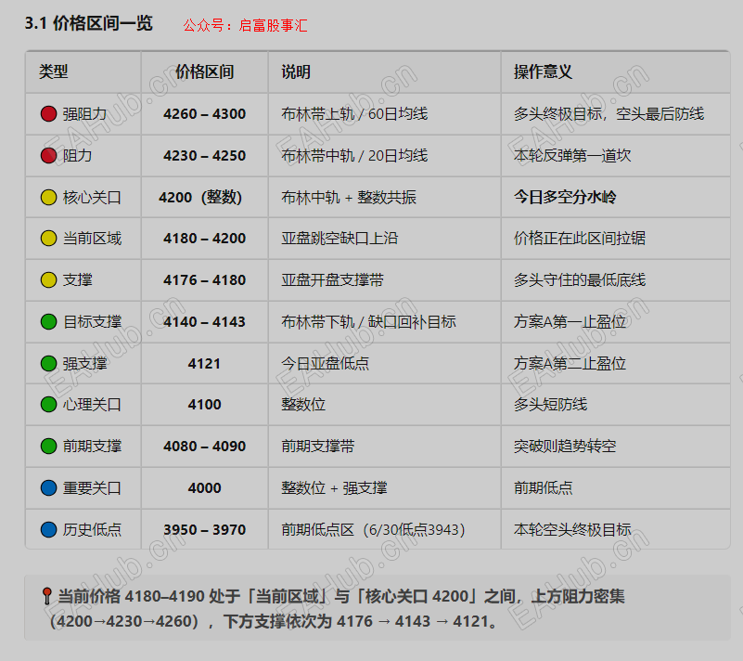Screen dimensions: 743x661
Task: Select the 4000 price cell
Action: 204,488
